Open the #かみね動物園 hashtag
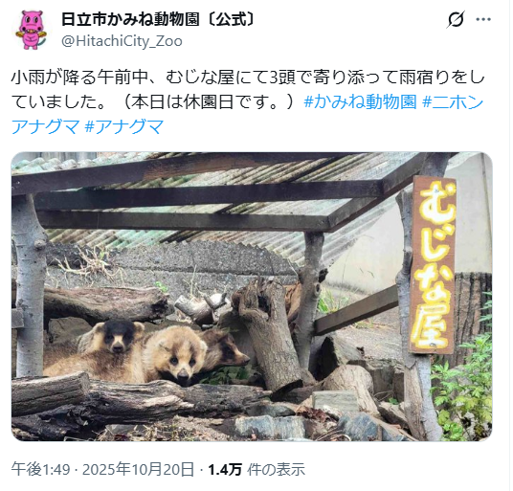 click(x=360, y=101)
